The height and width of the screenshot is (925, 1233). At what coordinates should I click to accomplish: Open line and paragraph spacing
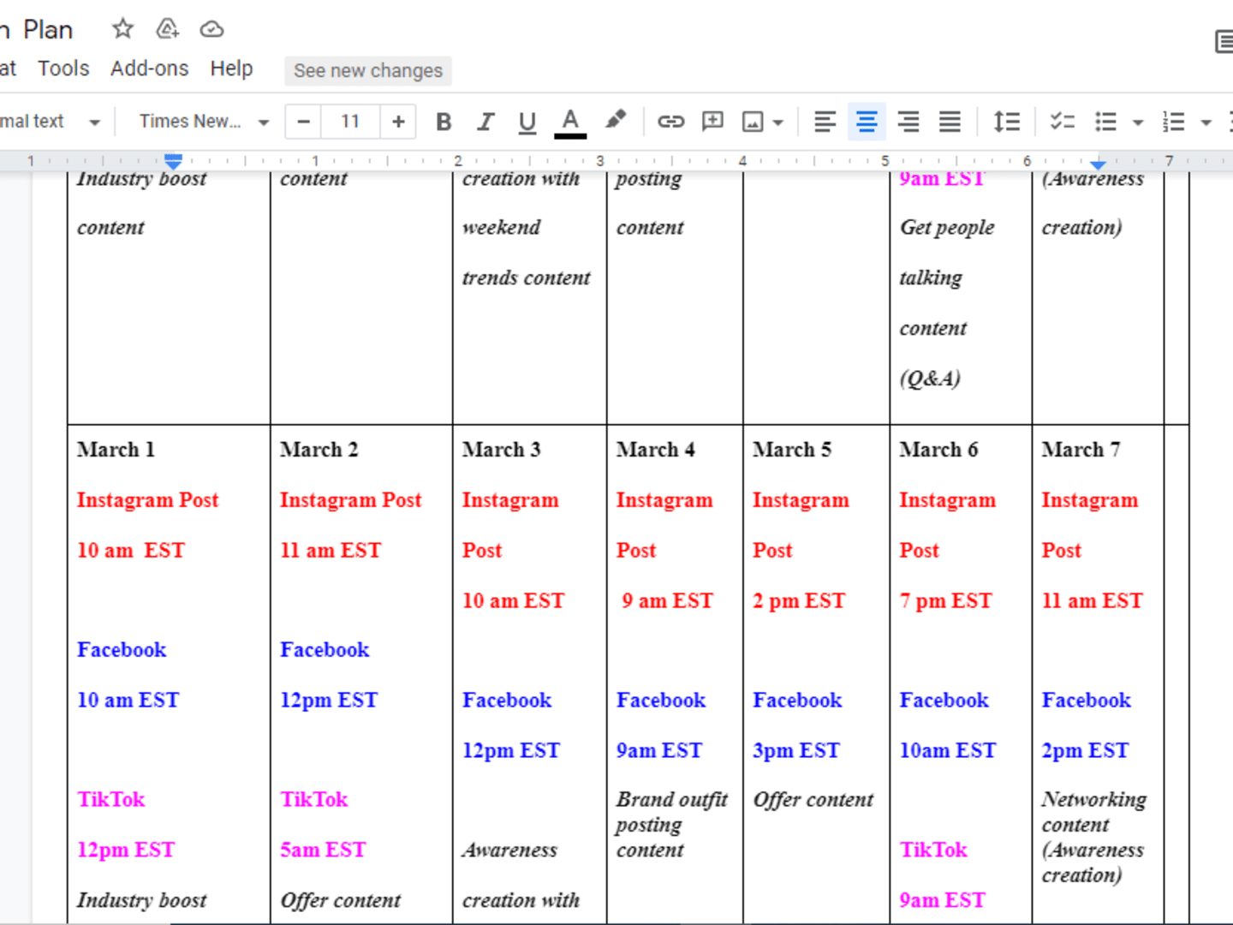1006,122
